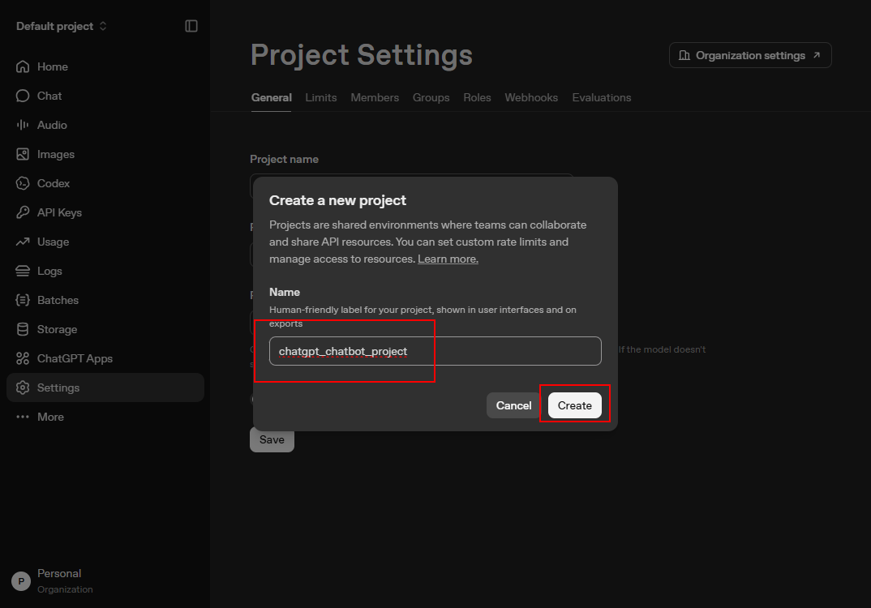871x608 pixels.
Task: Click the Logs stack icon
Action: 23,271
